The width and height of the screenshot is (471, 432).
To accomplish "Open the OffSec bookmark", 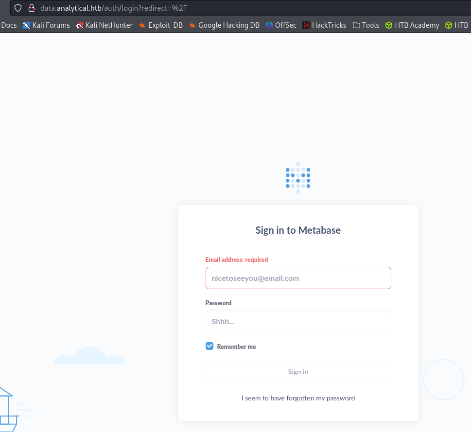I will [x=281, y=25].
